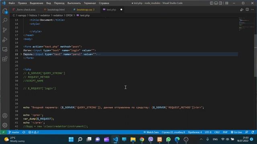Viewport: 257px width, 144px height.
Task: Open the Extensions view
Action: click(5, 59)
